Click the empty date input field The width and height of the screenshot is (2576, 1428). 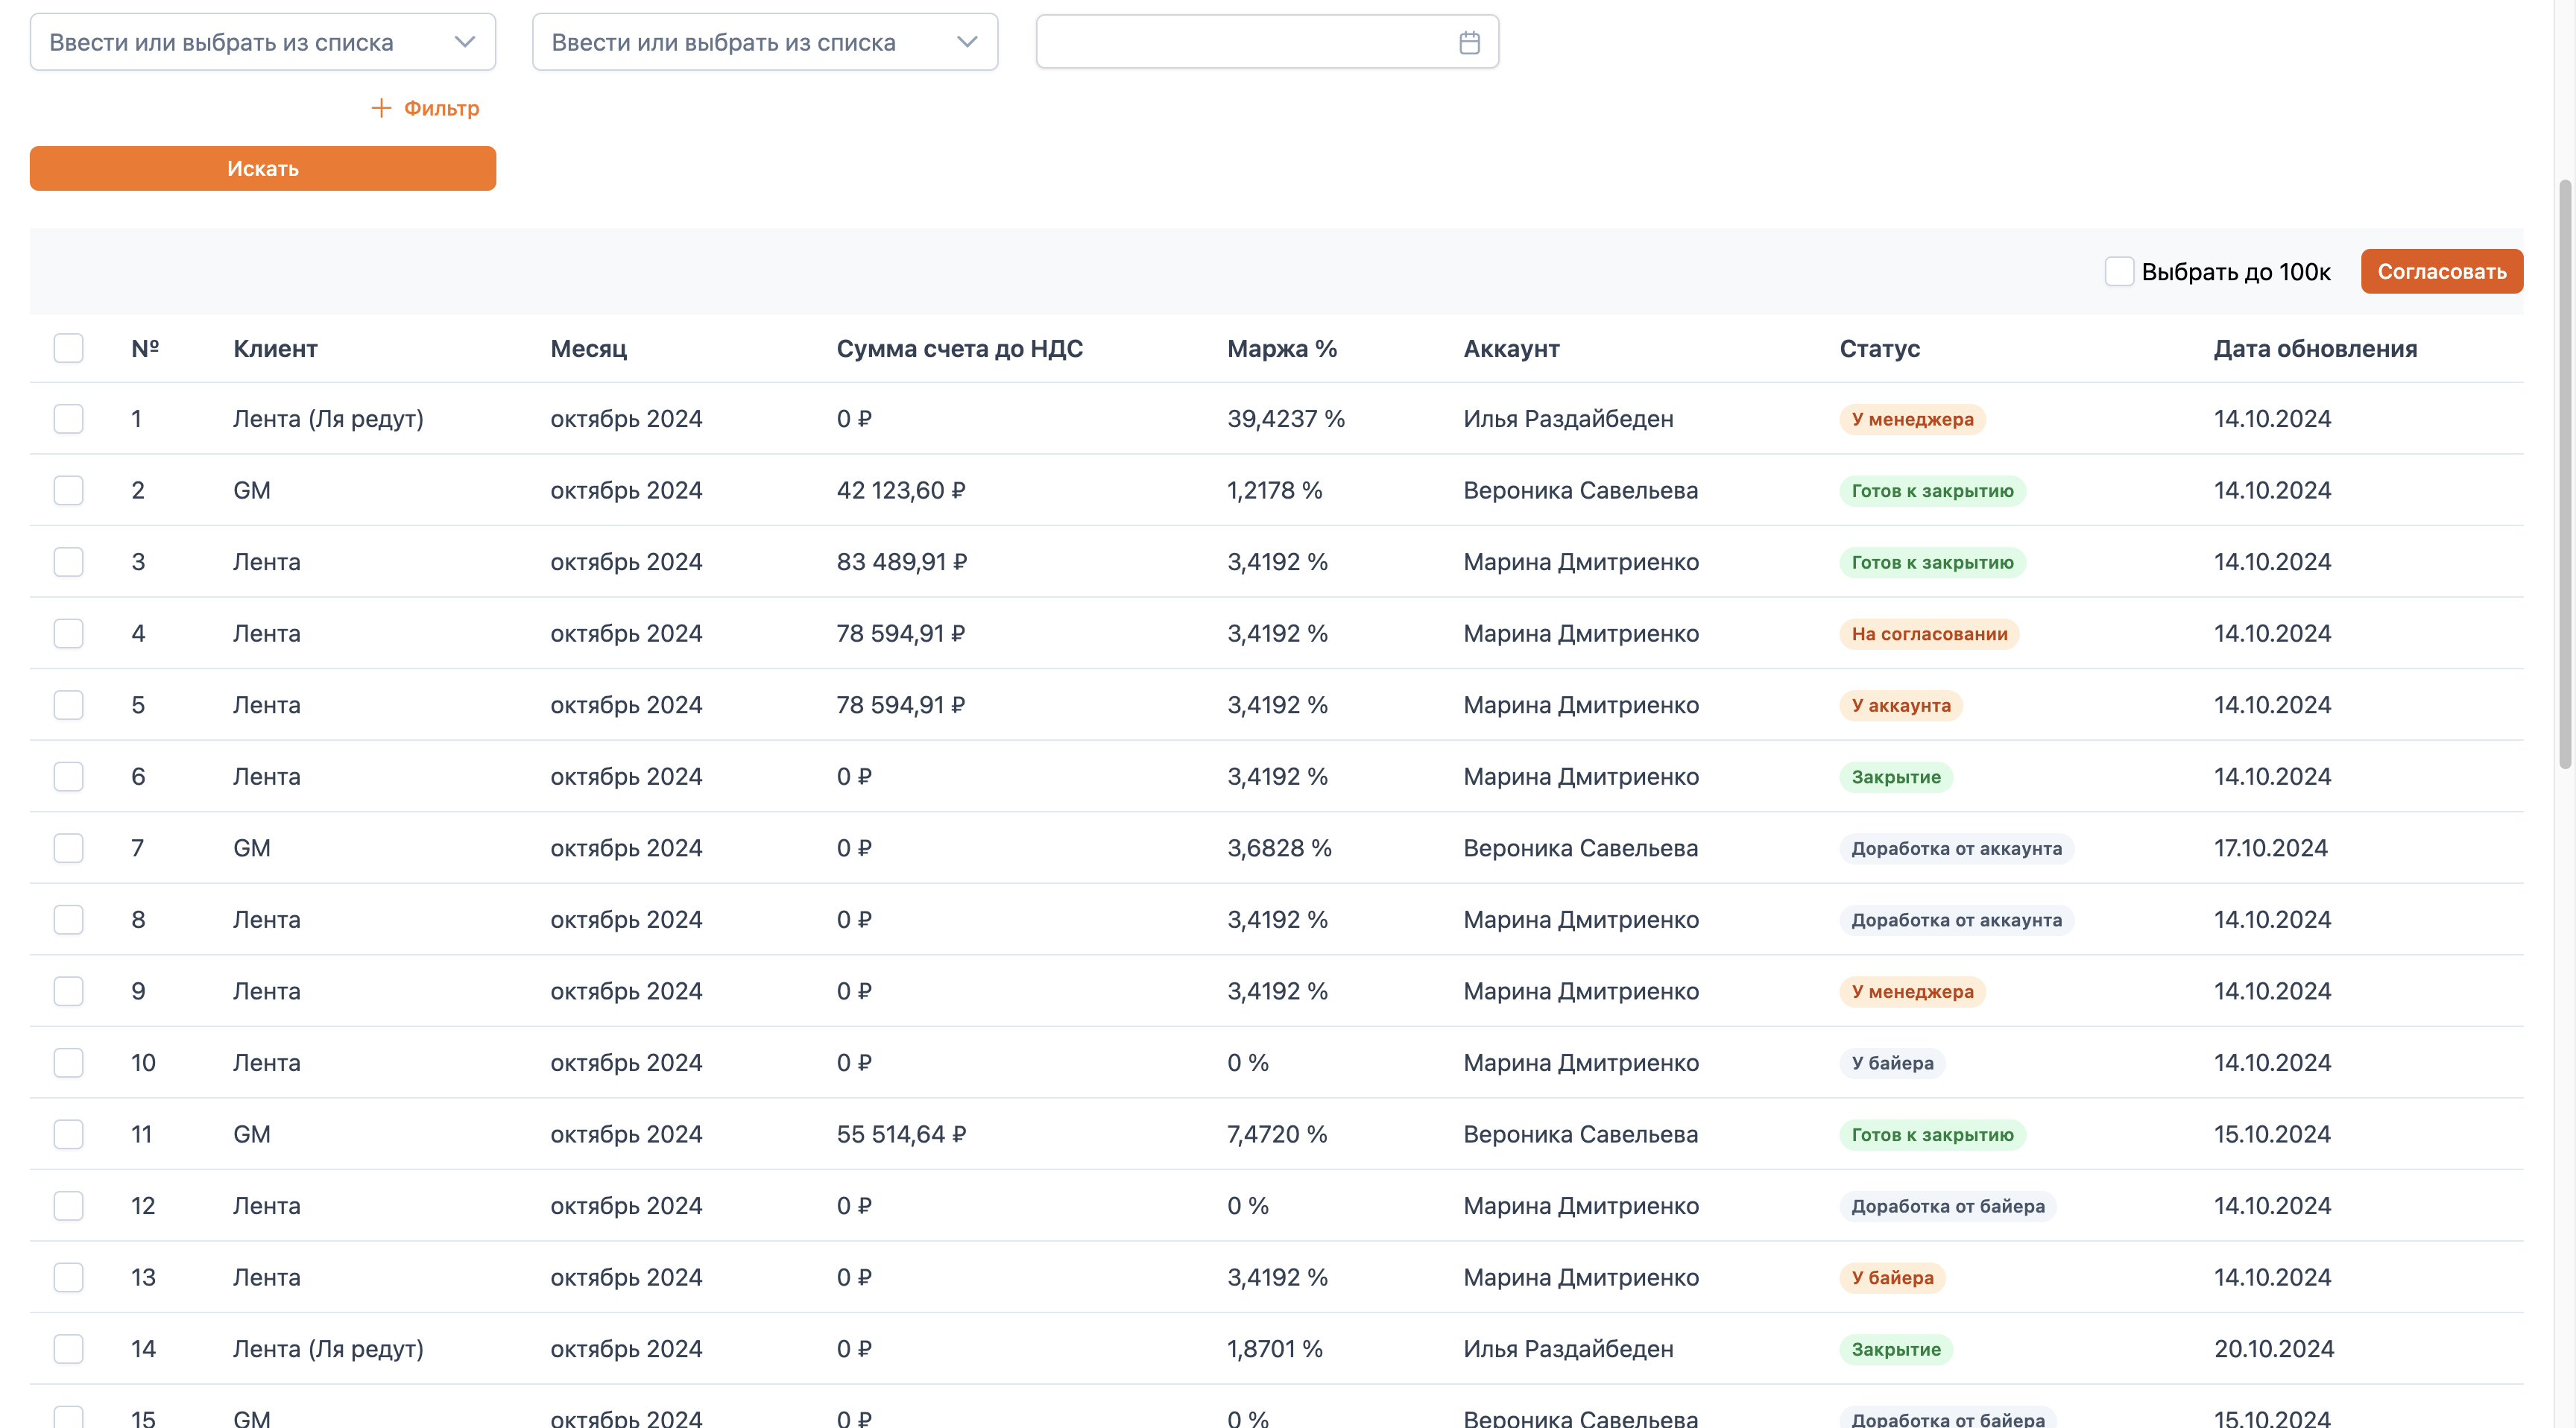tap(1240, 42)
